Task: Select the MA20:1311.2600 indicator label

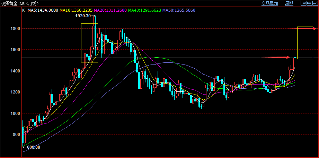Action: click(111, 10)
